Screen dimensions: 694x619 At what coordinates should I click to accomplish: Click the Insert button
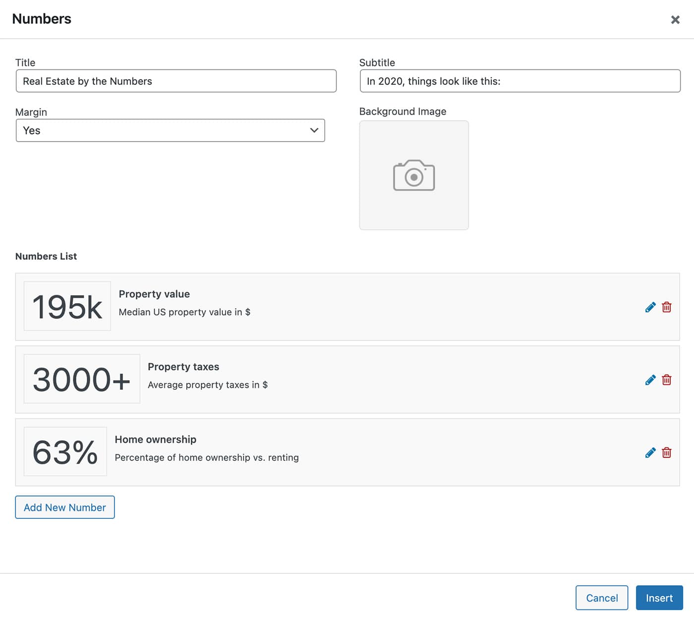(659, 598)
